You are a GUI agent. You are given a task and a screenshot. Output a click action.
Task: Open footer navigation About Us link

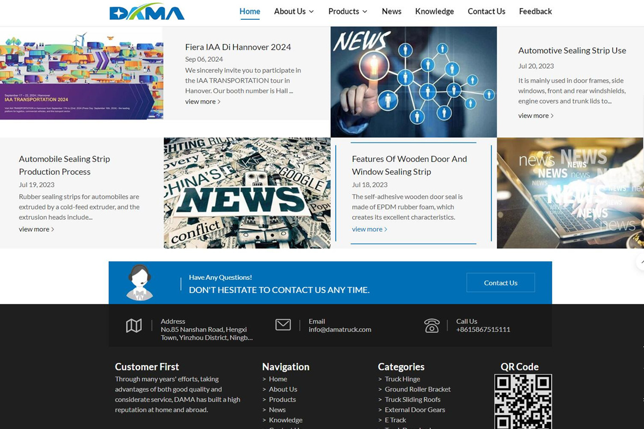[283, 389]
